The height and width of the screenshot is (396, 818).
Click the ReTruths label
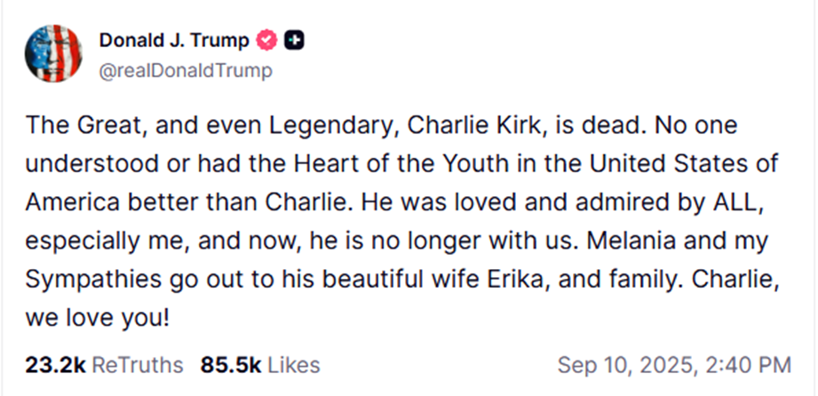tap(138, 364)
